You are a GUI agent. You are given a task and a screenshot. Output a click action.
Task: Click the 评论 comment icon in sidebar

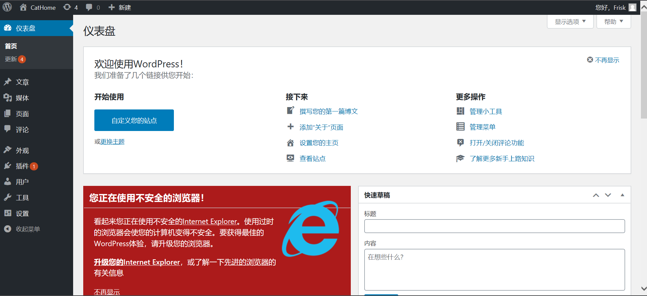(7, 129)
